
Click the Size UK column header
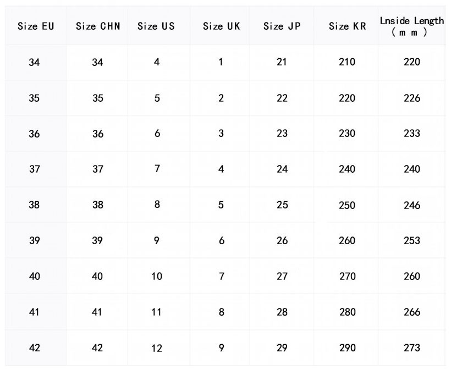pos(221,26)
